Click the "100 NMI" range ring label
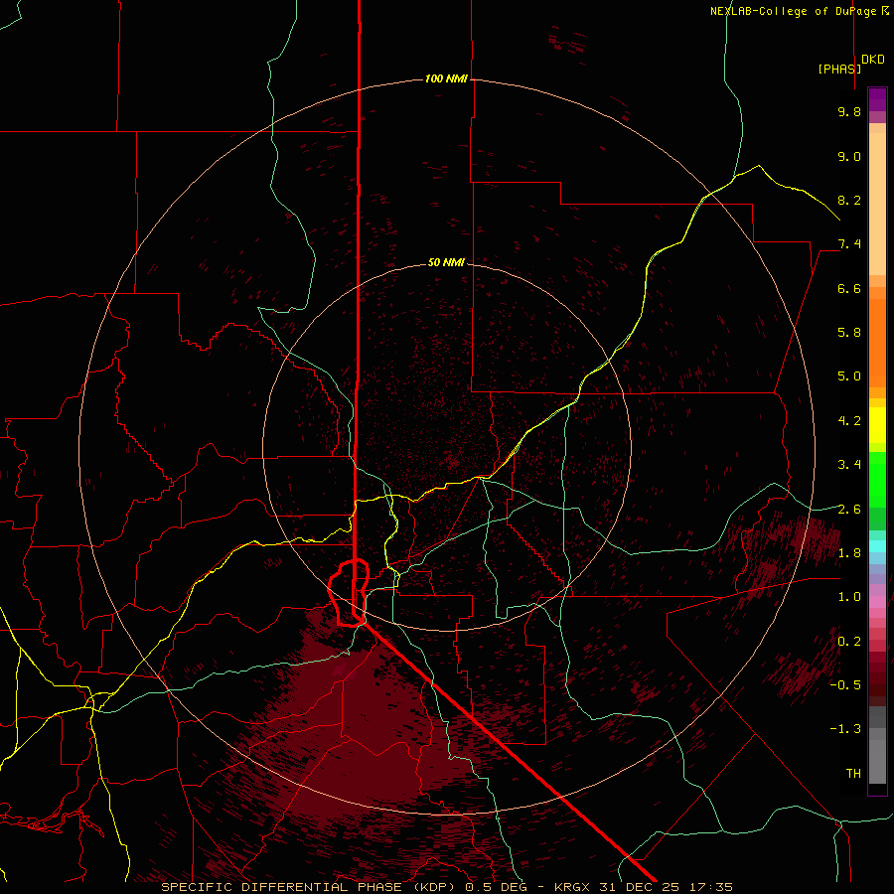This screenshot has height=894, width=894. coord(446,78)
